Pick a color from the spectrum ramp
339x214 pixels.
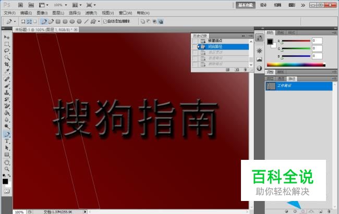(296, 65)
